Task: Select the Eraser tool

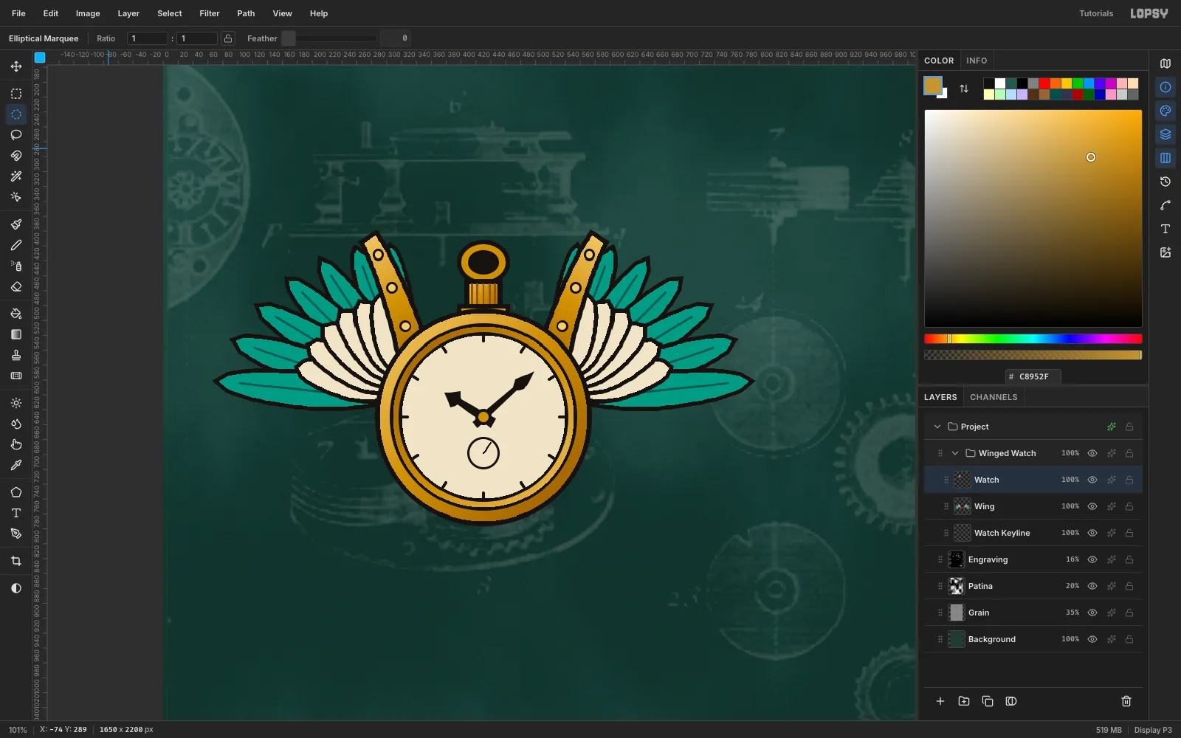Action: click(16, 286)
